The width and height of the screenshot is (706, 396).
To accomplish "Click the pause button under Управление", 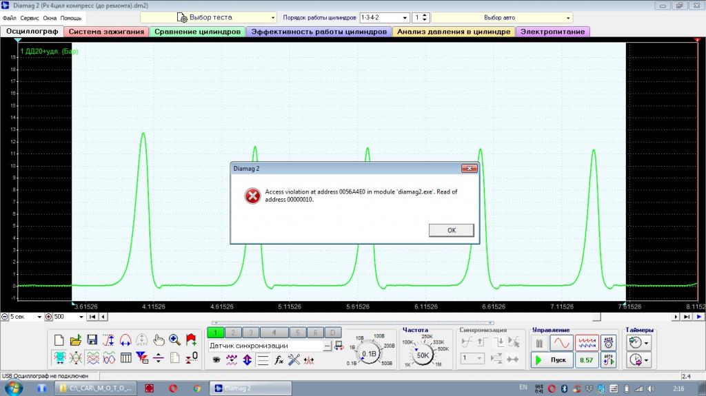I will (x=539, y=343).
